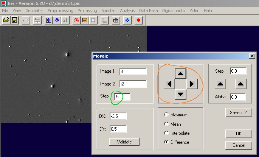Click the open file folder icon
Viewport: 259px width, 157px height.
coord(6,20)
